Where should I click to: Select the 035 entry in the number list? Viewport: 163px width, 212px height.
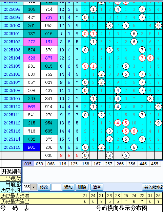pos(28,164)
